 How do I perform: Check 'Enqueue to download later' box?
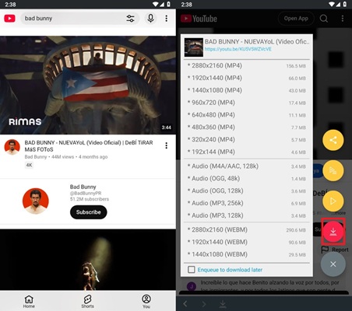(192, 270)
